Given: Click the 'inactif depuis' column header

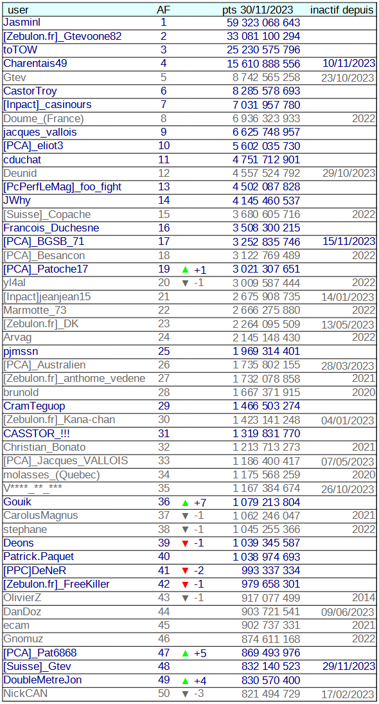Looking at the screenshot, I should pos(342,10).
